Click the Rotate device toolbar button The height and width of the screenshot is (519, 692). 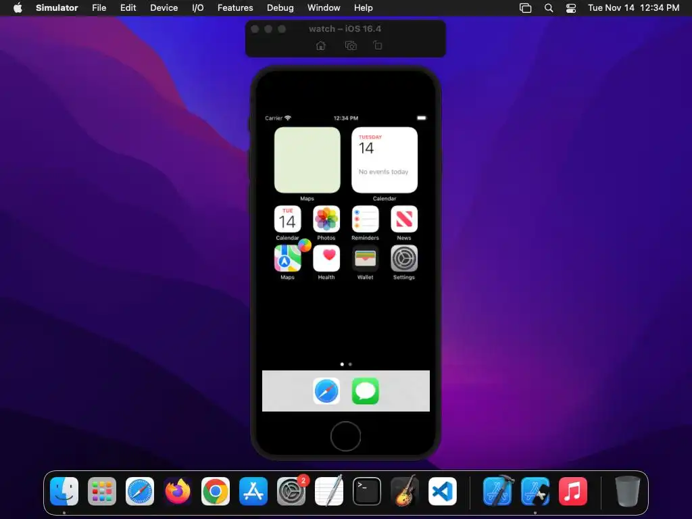click(377, 45)
